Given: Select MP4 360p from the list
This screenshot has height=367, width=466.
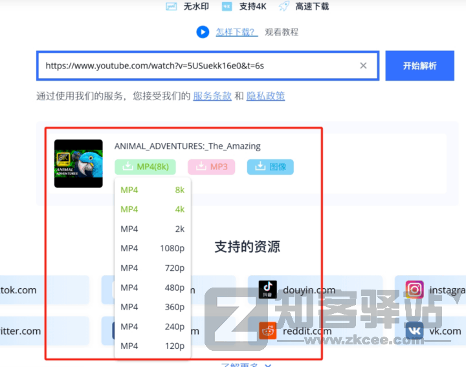Looking at the screenshot, I should [153, 307].
